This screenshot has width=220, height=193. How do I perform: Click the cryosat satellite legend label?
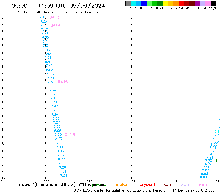tap(147, 185)
